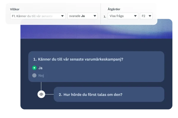Open the F2 target question dropdown
The height and width of the screenshot is (118, 178).
click(x=146, y=16)
